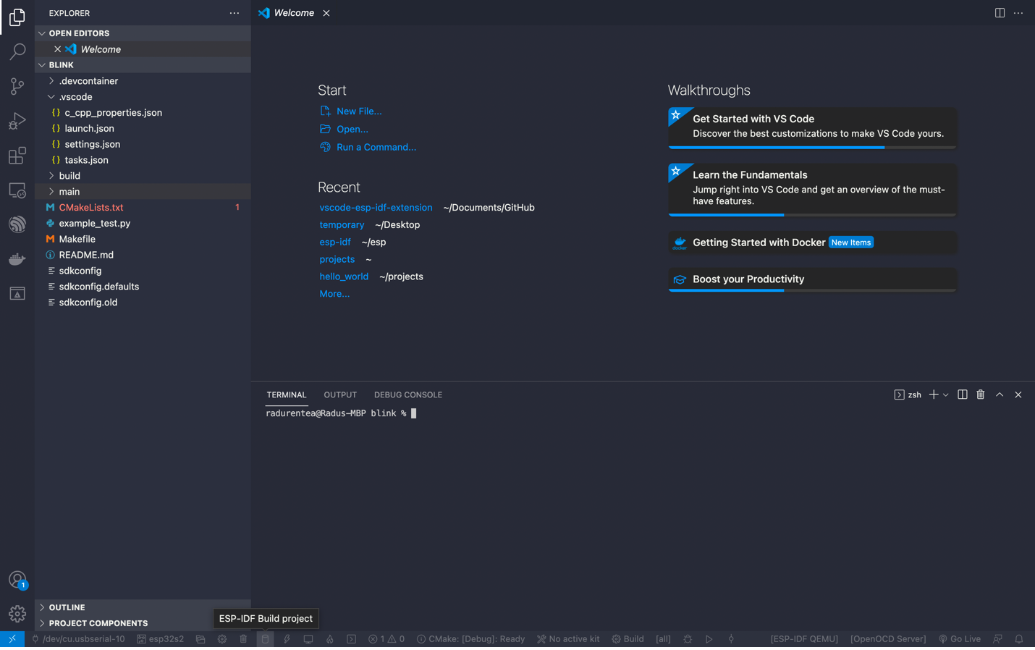Screen dimensions: 1035x650
Task: Flash the project using the lightning icon
Action: point(287,639)
